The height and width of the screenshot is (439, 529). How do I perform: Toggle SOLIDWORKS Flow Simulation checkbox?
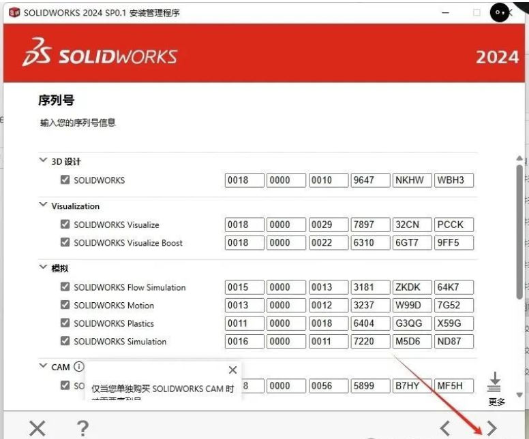coord(65,287)
